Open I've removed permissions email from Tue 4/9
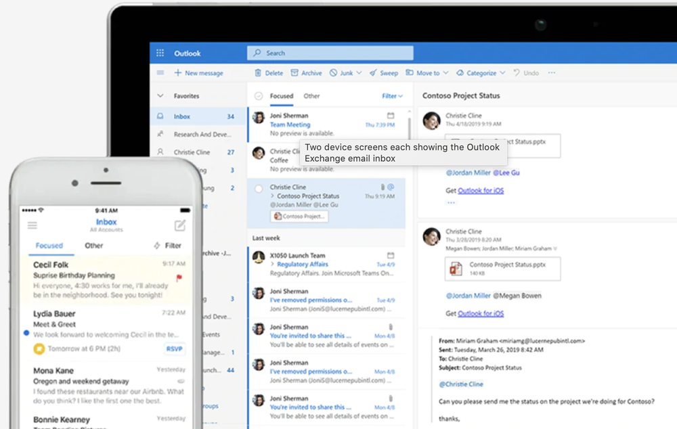Viewport: 677px width, 429px height. click(327, 300)
